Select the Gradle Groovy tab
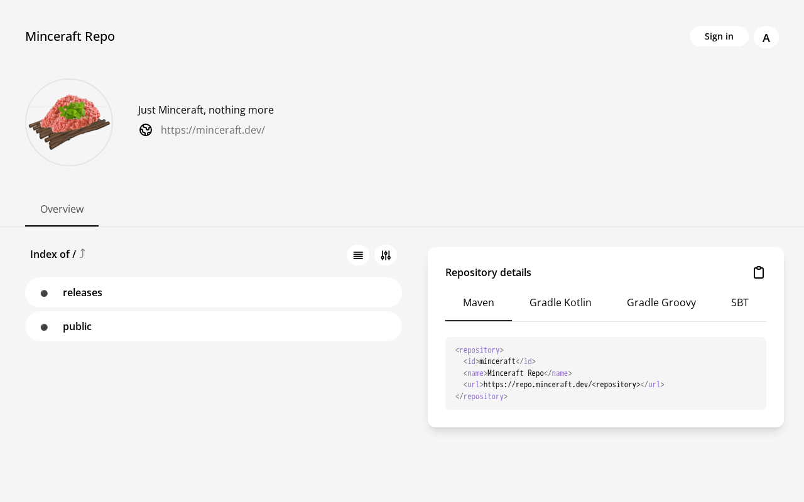This screenshot has width=804, height=502. pos(661,303)
